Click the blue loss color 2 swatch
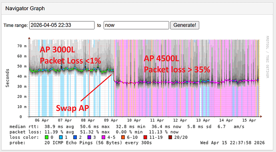 pos(75,137)
